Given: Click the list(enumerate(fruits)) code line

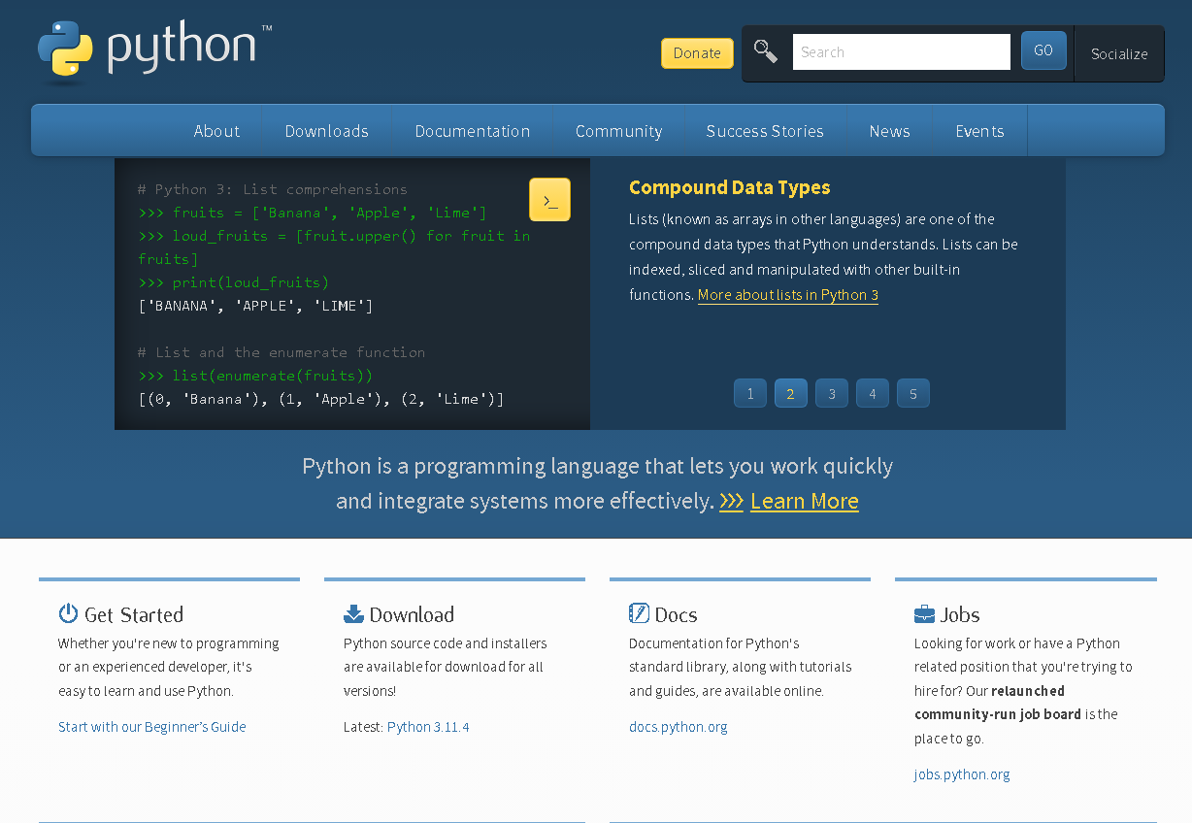Looking at the screenshot, I should [256, 376].
